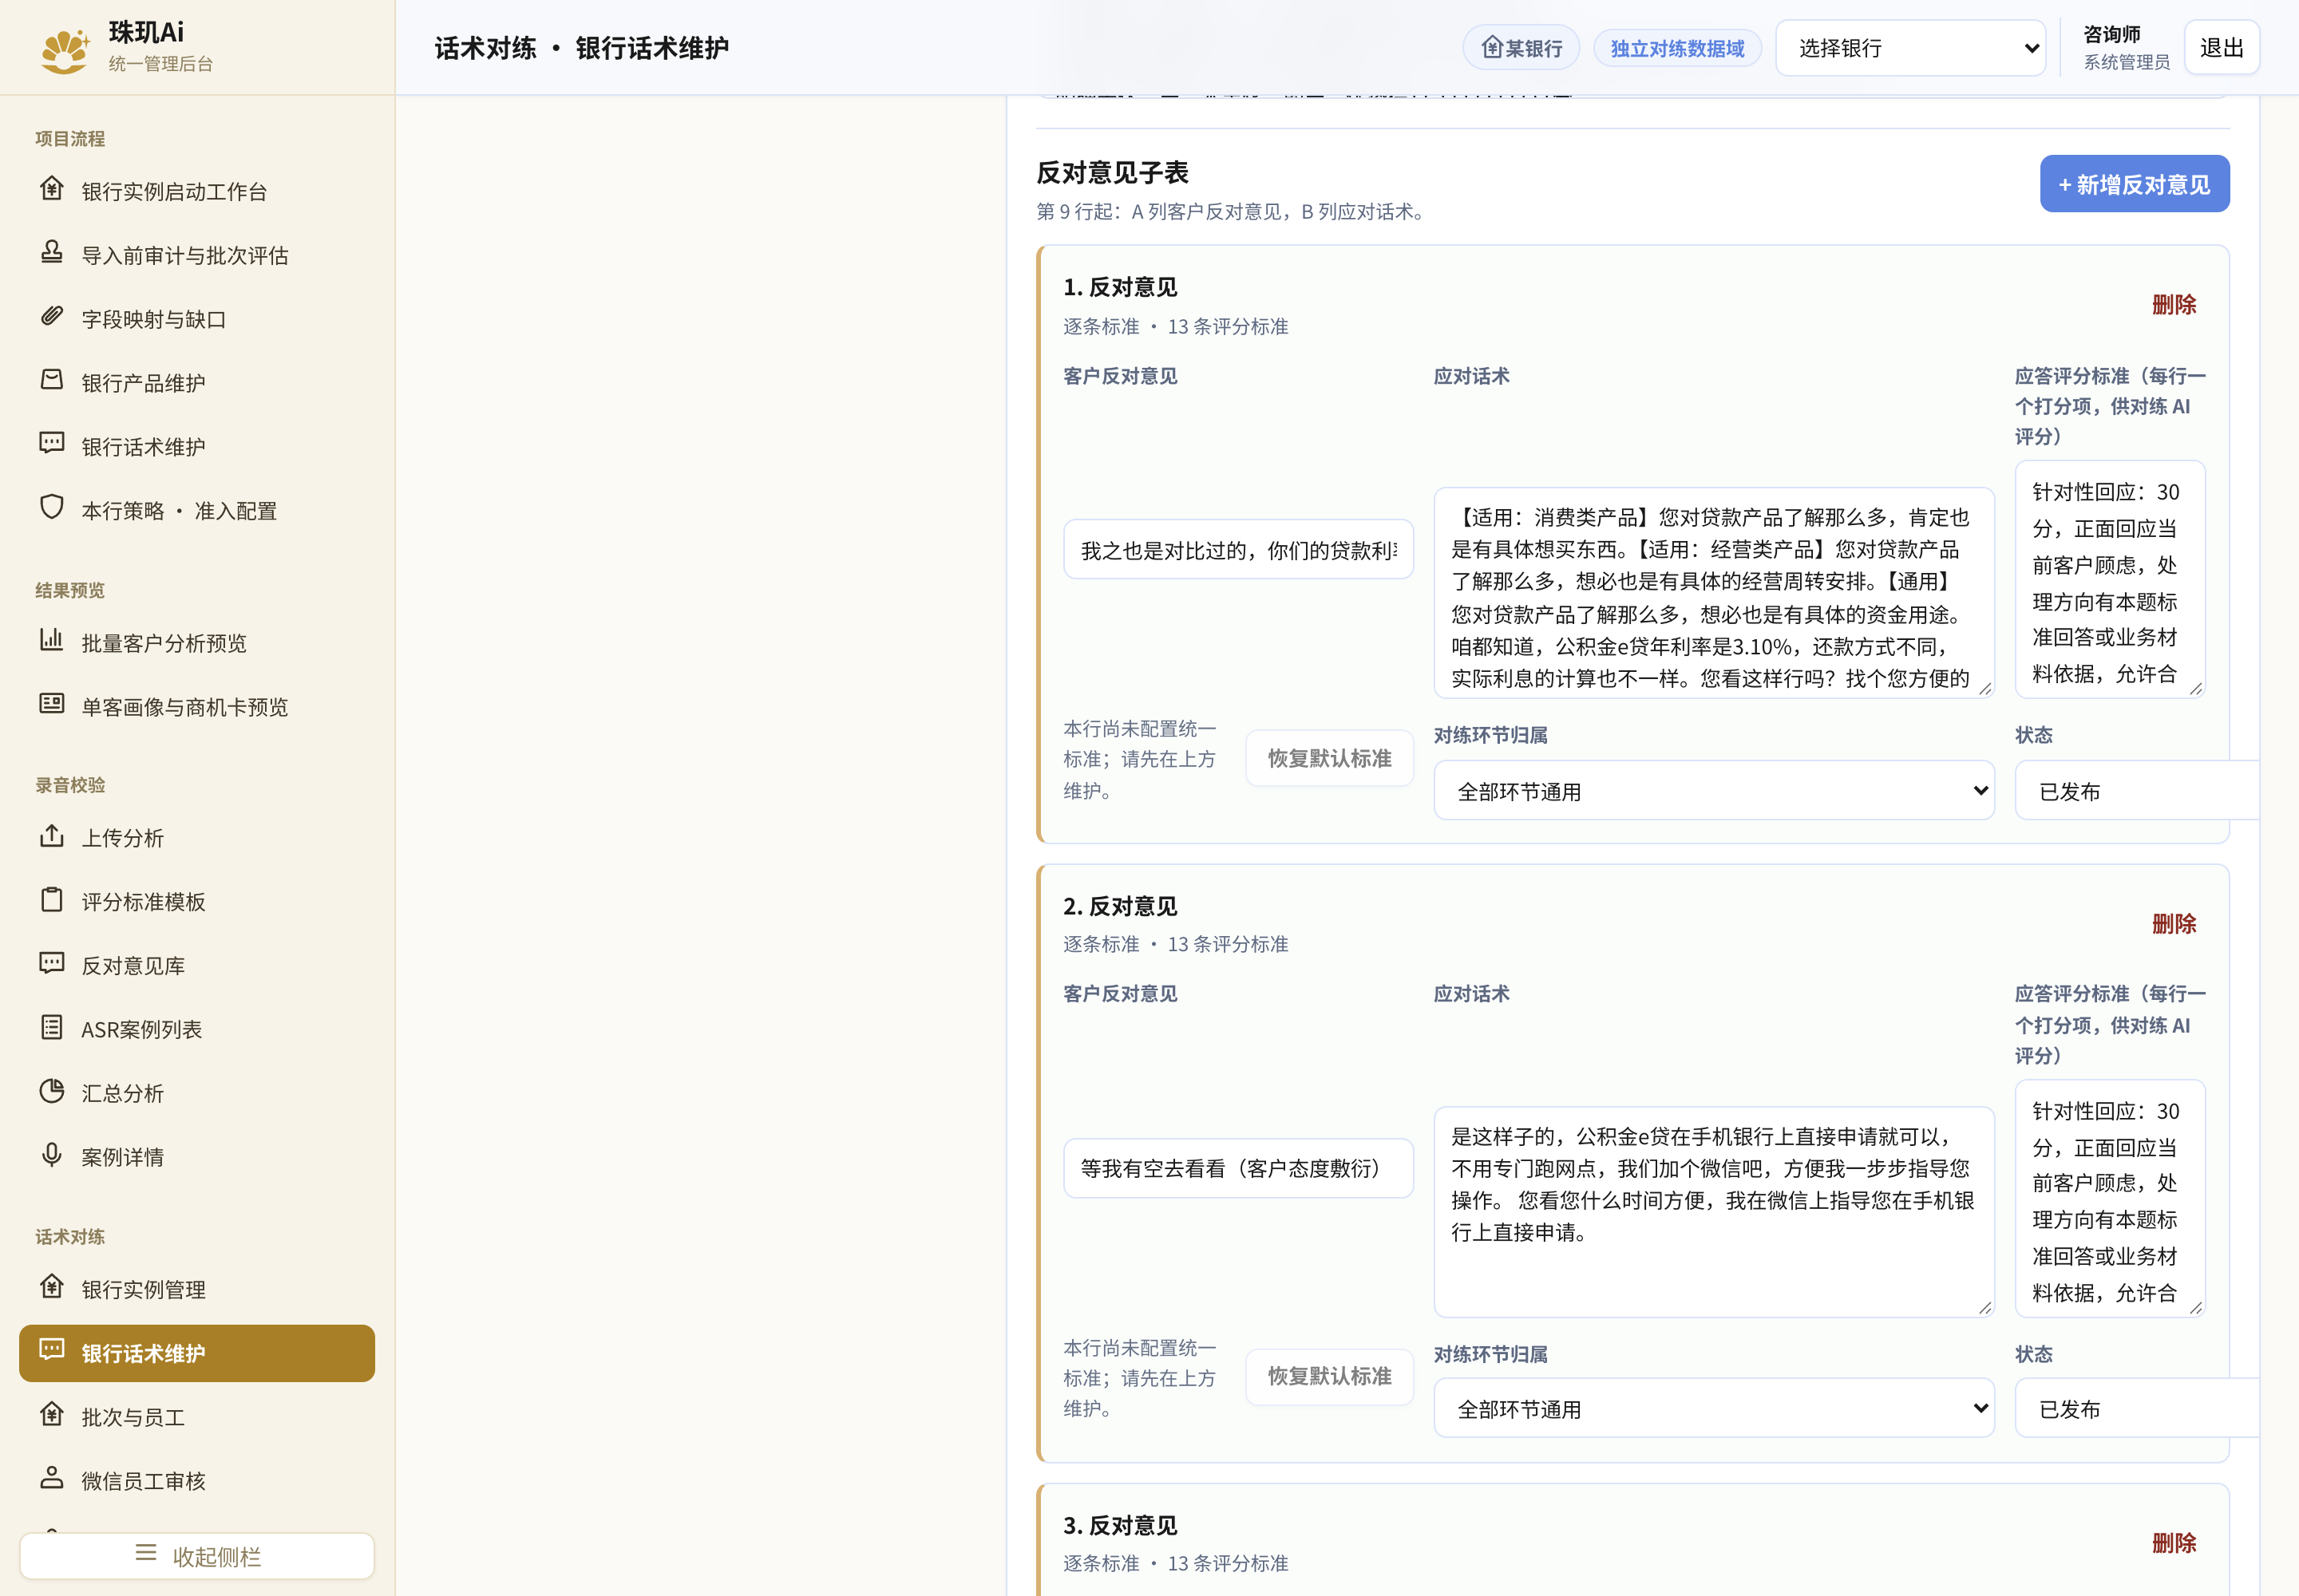The height and width of the screenshot is (1596, 2299).
Task: Click the 独立对练数据域 badge
Action: coord(1678,47)
